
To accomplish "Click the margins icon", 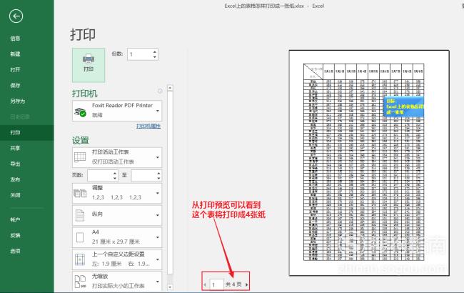I will [80, 259].
